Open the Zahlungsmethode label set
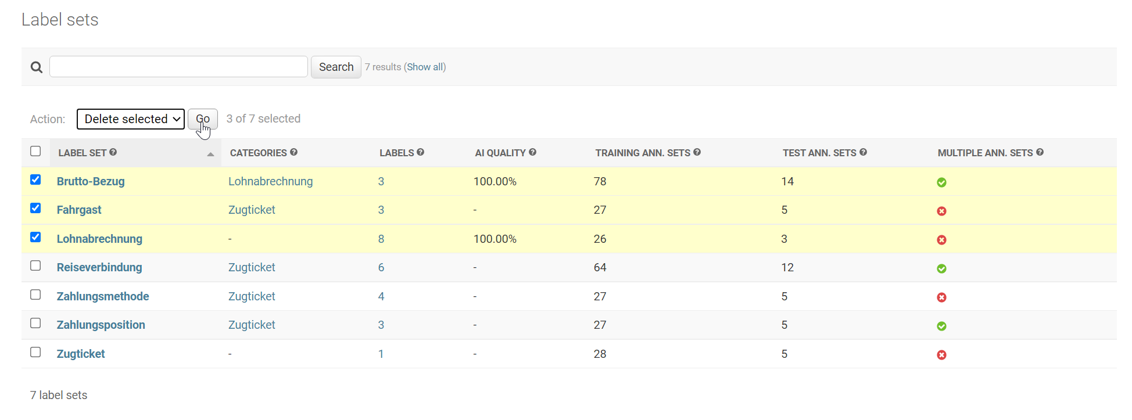1132x420 pixels. 103,296
